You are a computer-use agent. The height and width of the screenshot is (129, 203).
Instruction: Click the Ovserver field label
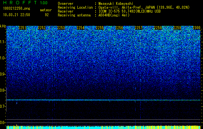(x=66, y=4)
